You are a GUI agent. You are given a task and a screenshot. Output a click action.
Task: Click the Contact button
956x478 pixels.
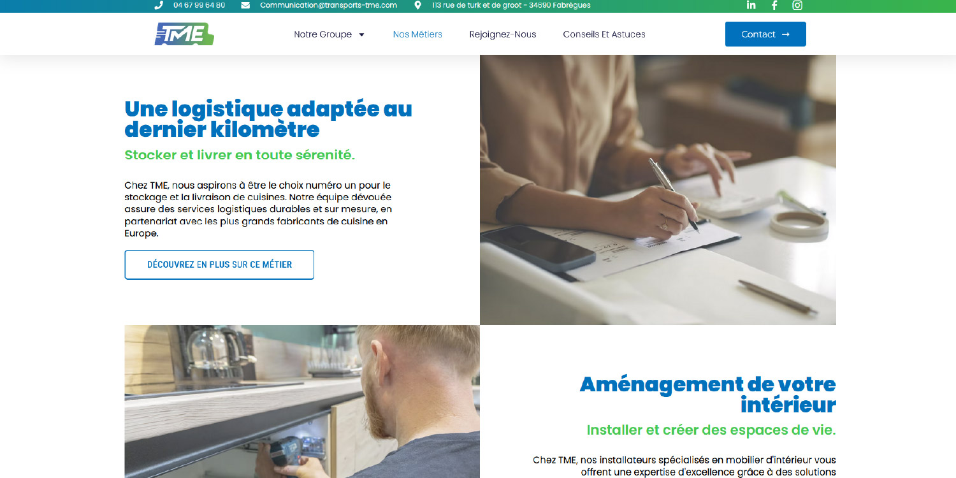765,34
